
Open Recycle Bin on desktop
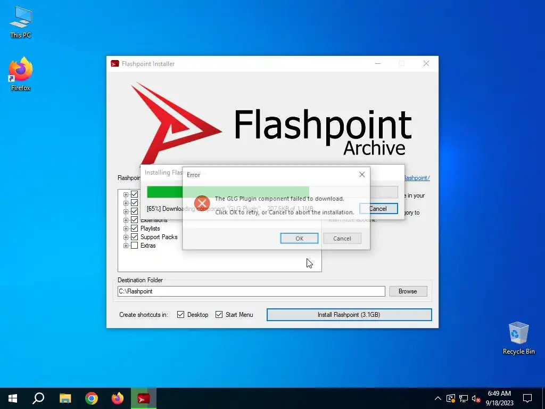pyautogui.click(x=518, y=338)
